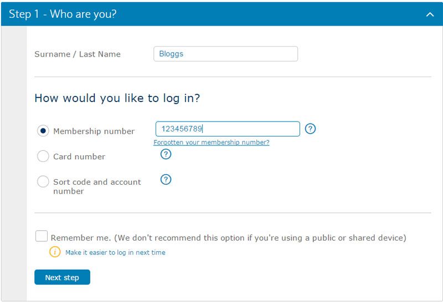443x304 pixels.
Task: Click into the membership number input box
Action: coord(227,129)
